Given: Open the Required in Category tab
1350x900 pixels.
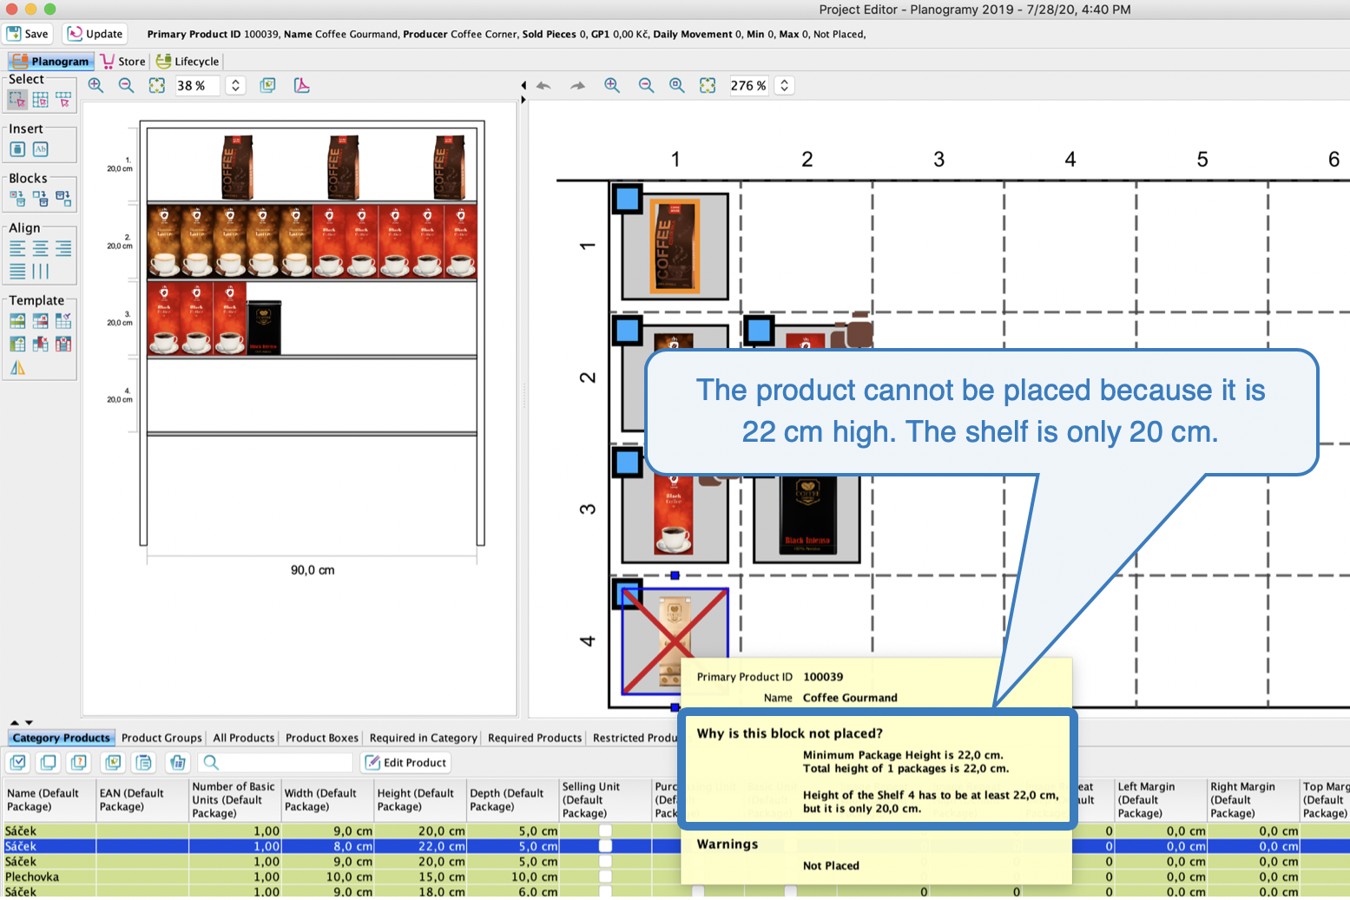Looking at the screenshot, I should click(424, 738).
